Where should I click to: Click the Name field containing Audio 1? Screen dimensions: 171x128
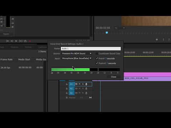(x=91, y=49)
